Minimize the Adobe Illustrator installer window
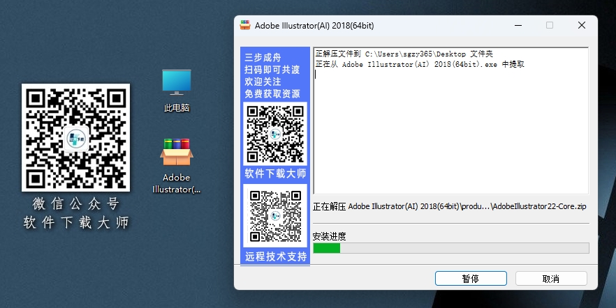Viewport: 616px width, 308px height. pos(518,26)
